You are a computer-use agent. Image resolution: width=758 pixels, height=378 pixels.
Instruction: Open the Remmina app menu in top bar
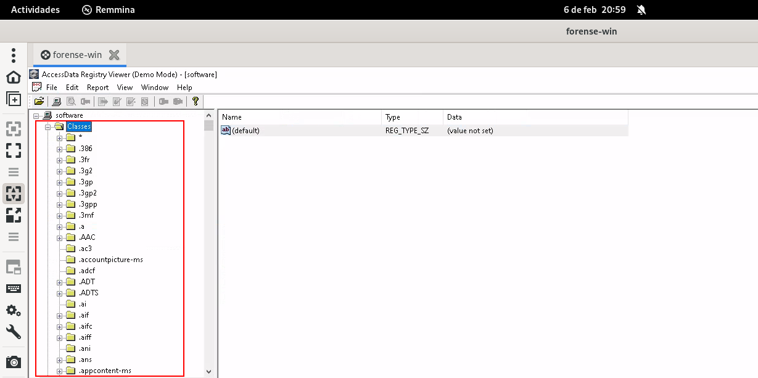point(109,10)
